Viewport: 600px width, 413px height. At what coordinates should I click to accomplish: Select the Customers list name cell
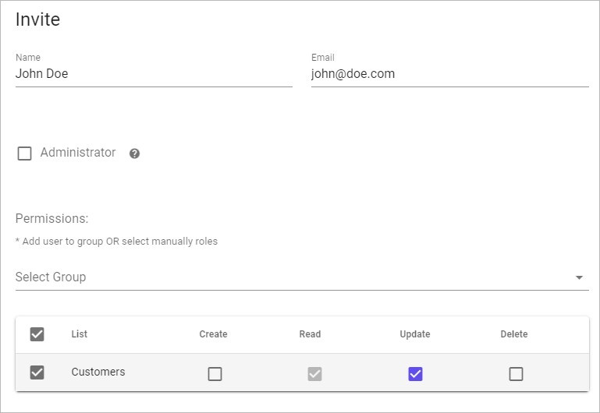pyautogui.click(x=98, y=372)
